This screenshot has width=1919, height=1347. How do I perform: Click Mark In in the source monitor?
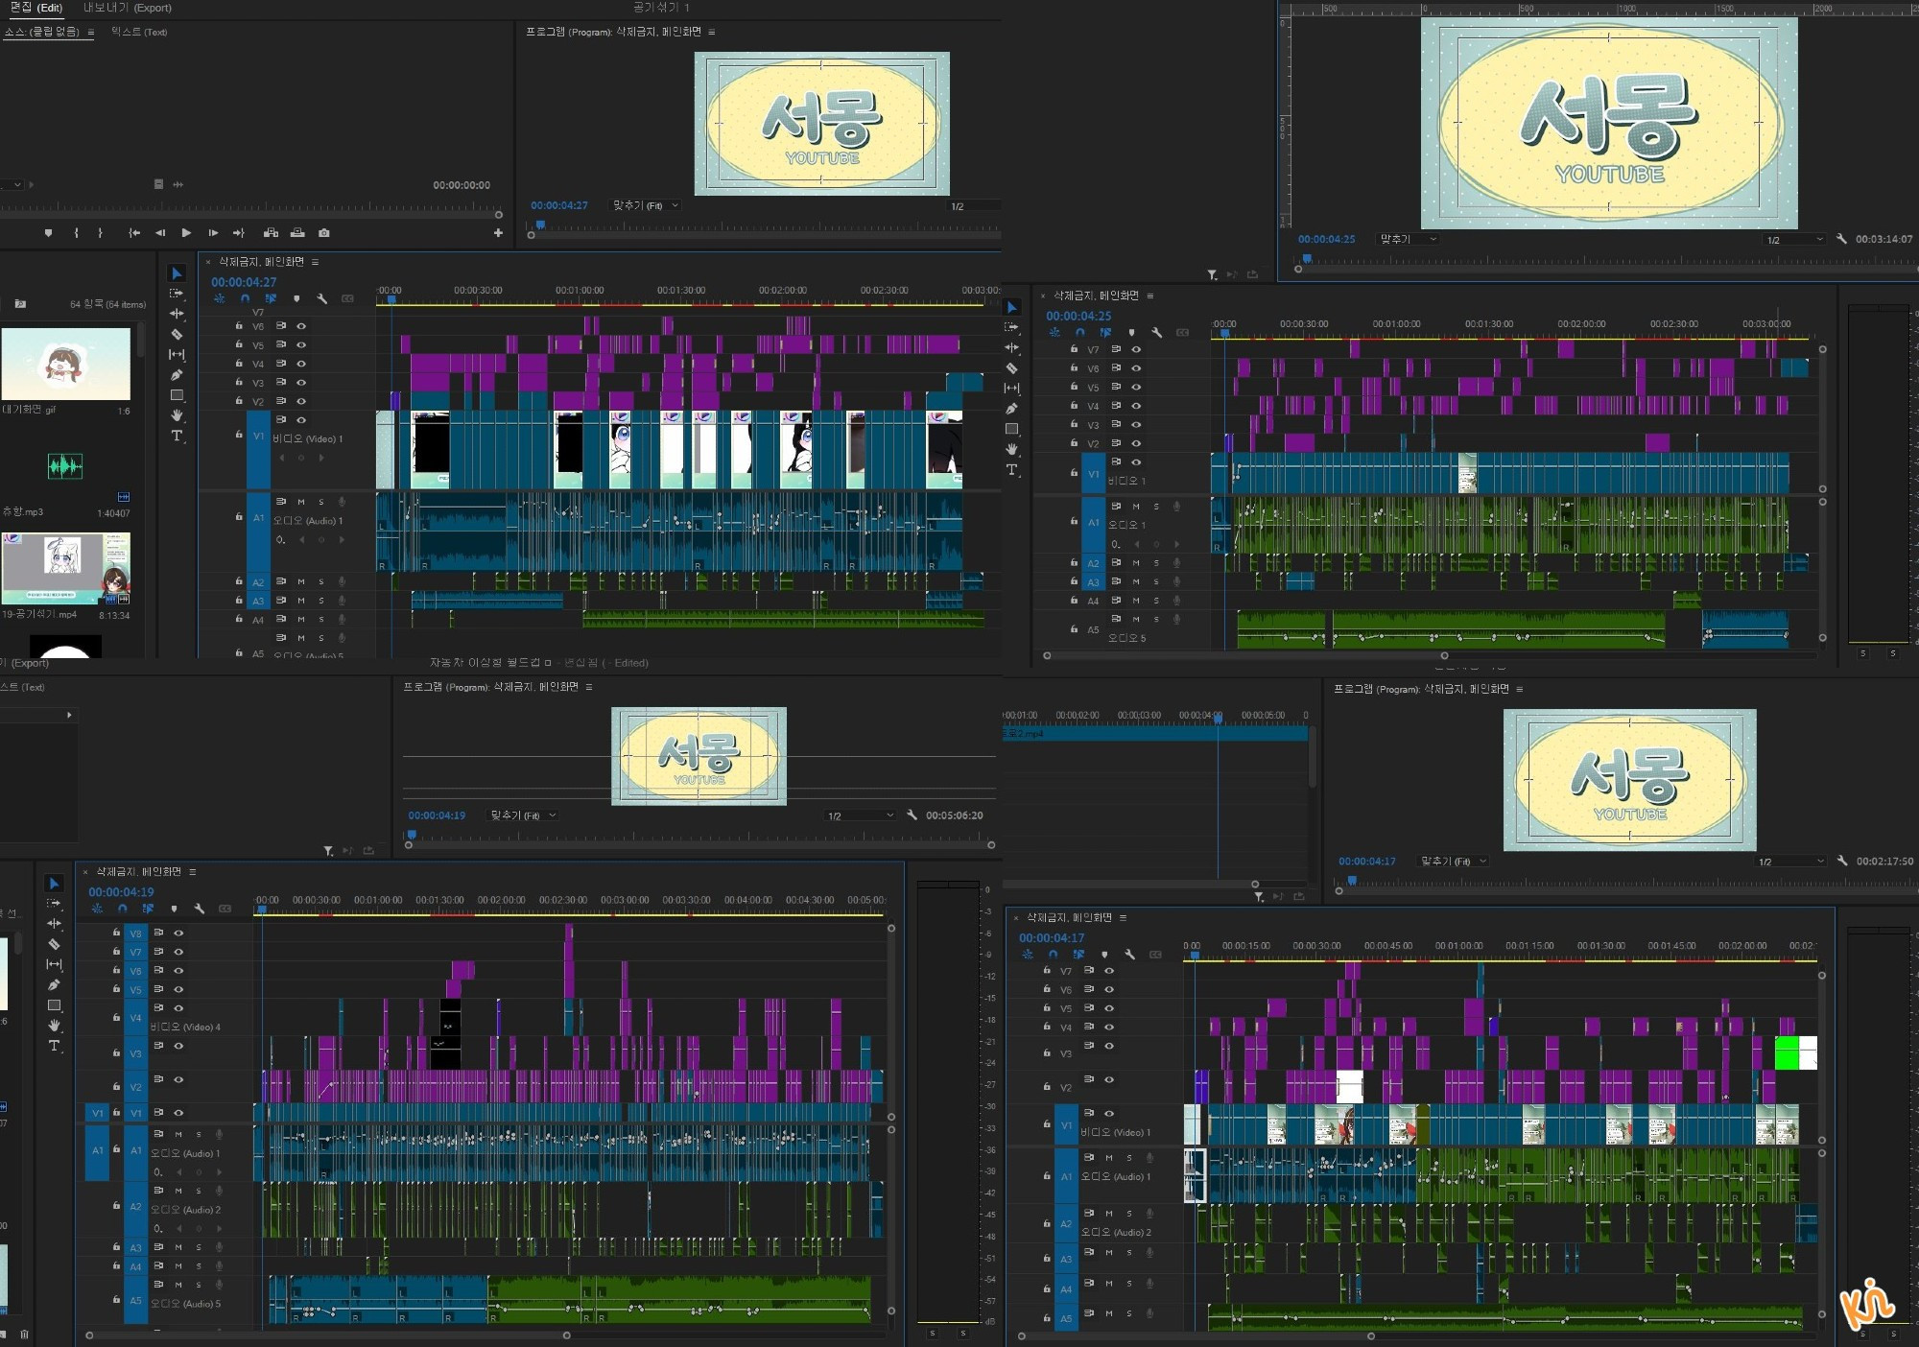point(76,233)
